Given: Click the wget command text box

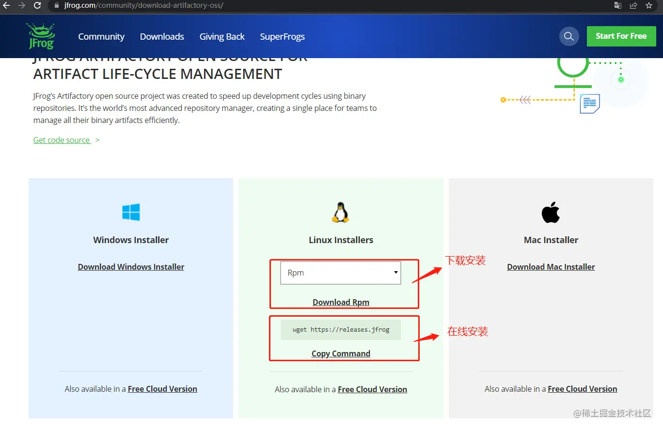Looking at the screenshot, I should [x=341, y=329].
